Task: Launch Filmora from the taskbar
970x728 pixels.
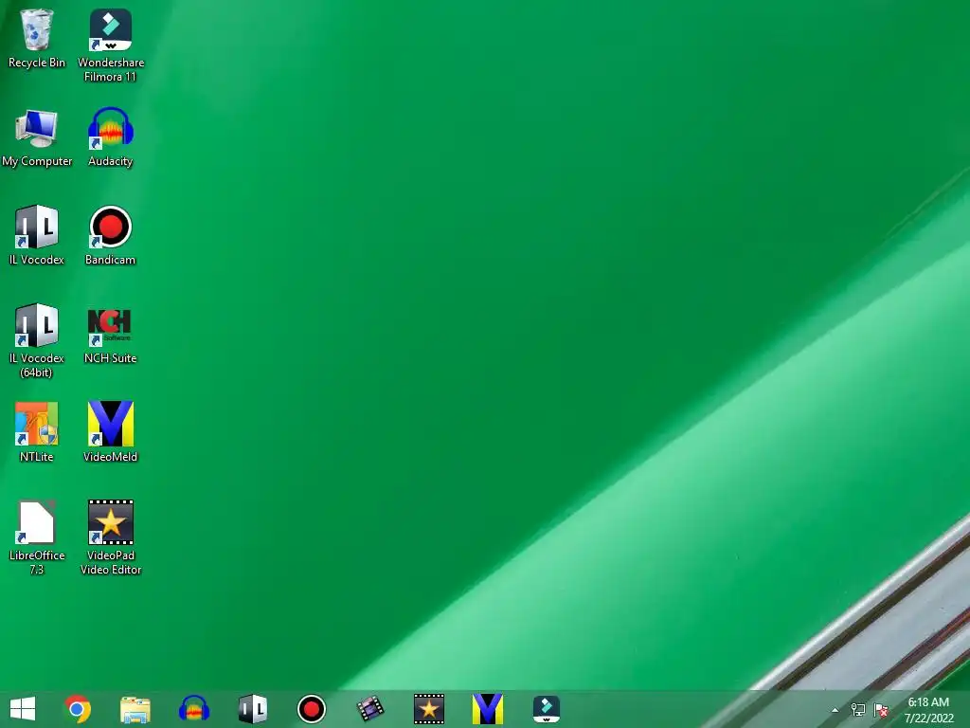Action: coord(547,709)
